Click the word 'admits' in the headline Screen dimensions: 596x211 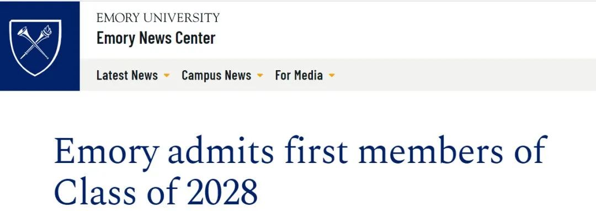click(x=220, y=151)
